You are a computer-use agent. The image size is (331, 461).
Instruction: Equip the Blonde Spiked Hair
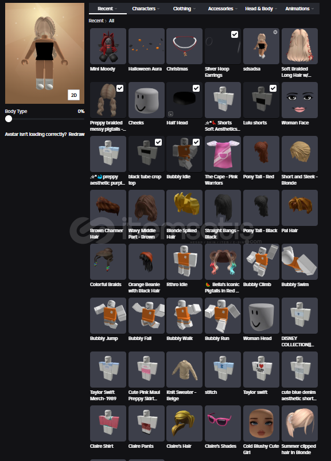coord(185,208)
